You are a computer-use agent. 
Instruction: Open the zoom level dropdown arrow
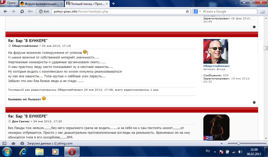coord(222,143)
